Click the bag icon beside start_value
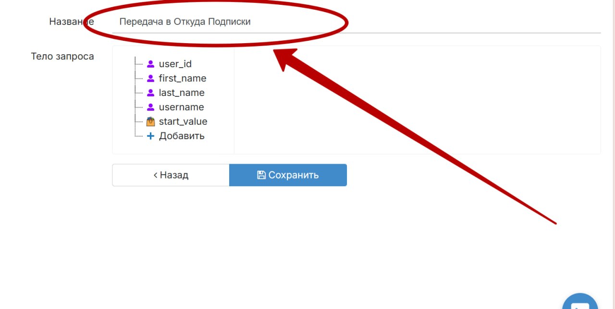This screenshot has height=309, width=615. [x=150, y=121]
